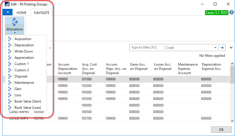Open the Help question mark icon
This screenshot has height=136, width=235.
click(x=231, y=12)
